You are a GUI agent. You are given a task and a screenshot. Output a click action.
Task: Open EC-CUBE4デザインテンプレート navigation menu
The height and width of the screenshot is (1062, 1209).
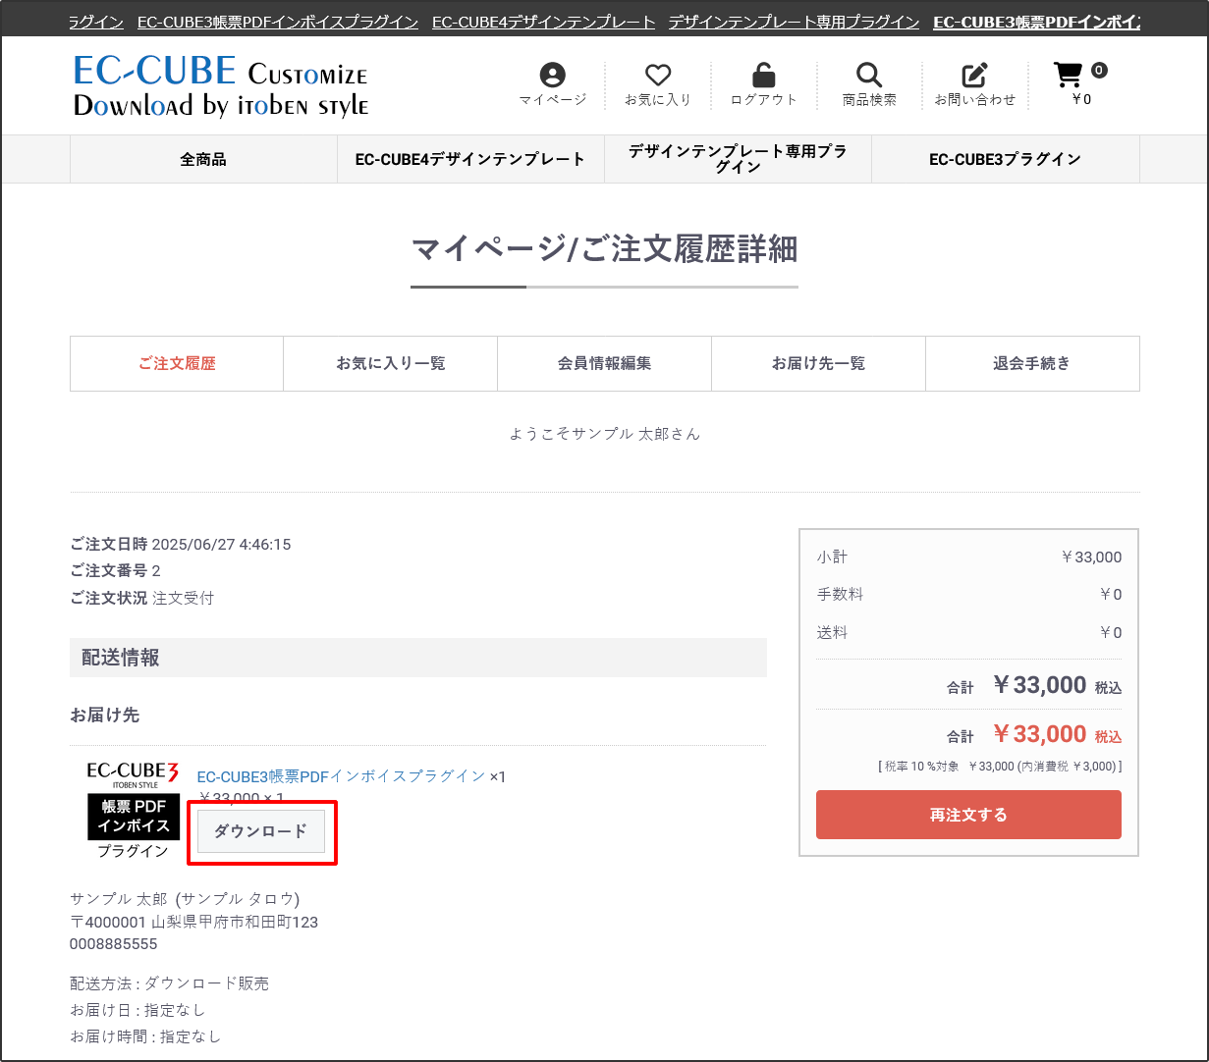(x=470, y=159)
